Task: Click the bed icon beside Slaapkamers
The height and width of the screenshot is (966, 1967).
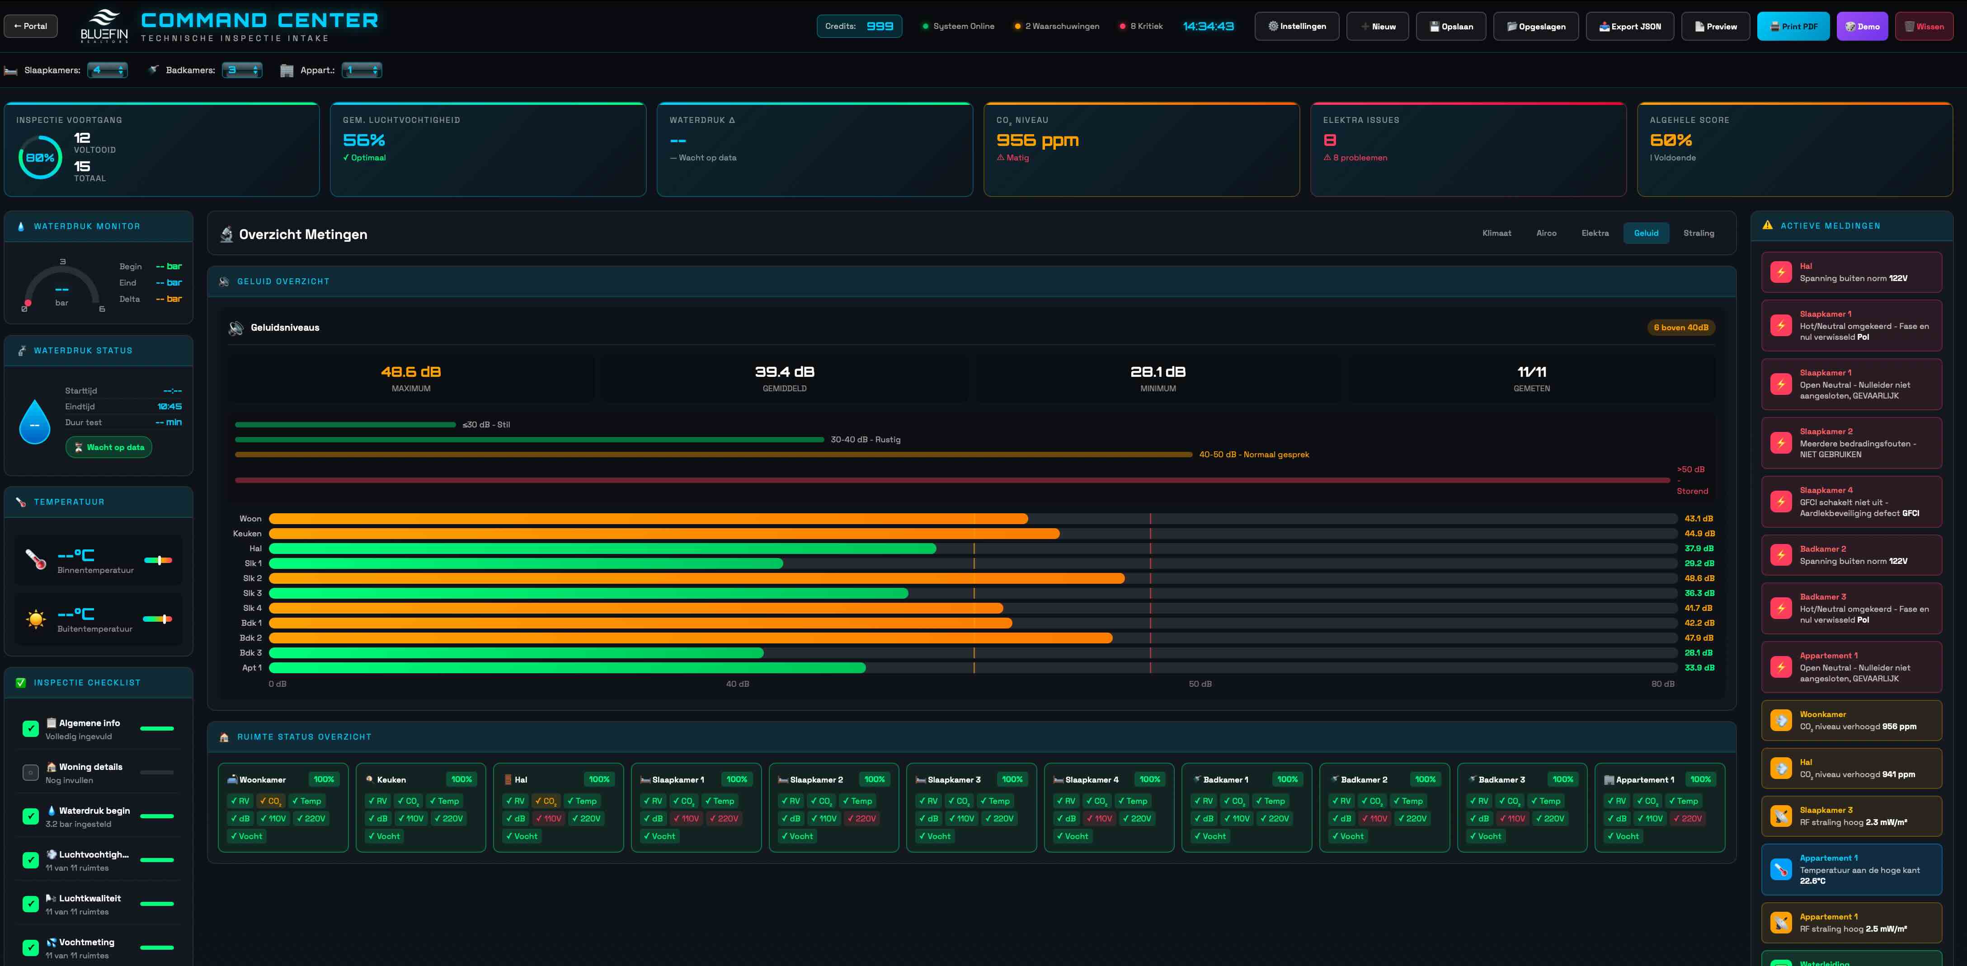Action: pos(11,71)
